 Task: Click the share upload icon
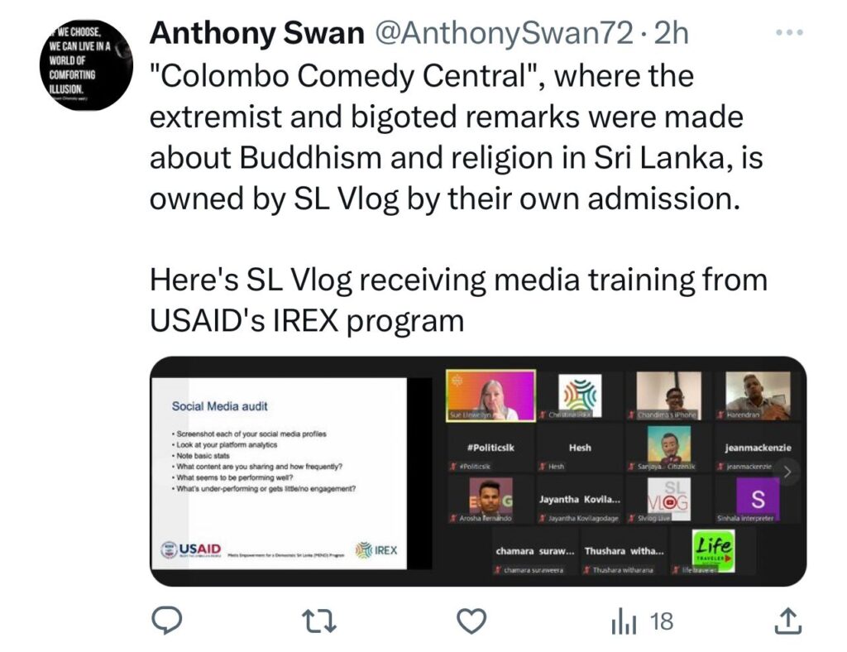point(788,621)
